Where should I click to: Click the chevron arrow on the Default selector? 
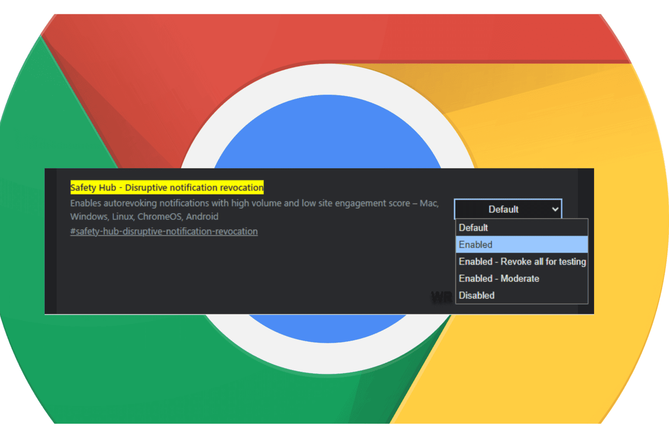click(555, 209)
